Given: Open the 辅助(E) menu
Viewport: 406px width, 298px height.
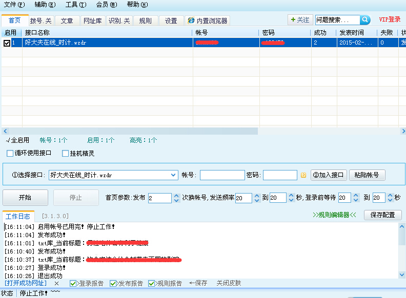Looking at the screenshot, I should (x=45, y=5).
